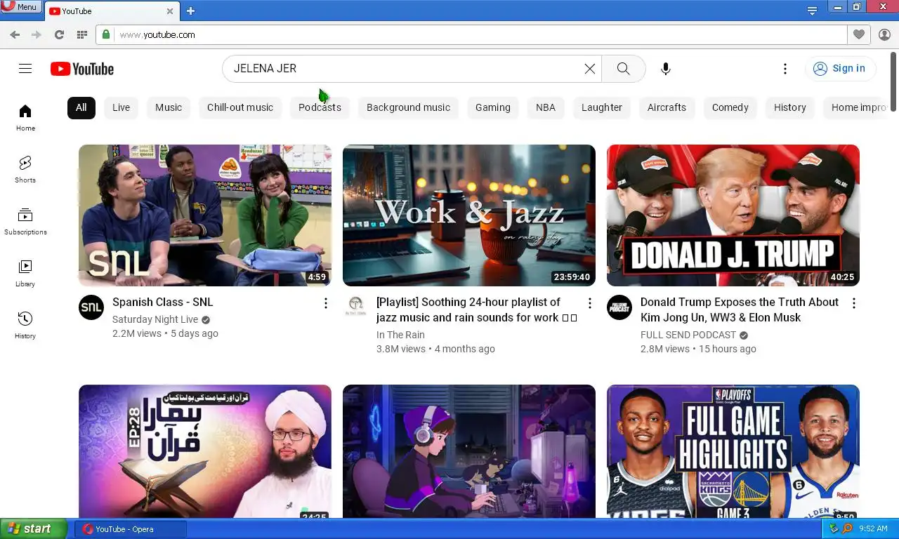Open the Opera Menu button

tap(21, 6)
